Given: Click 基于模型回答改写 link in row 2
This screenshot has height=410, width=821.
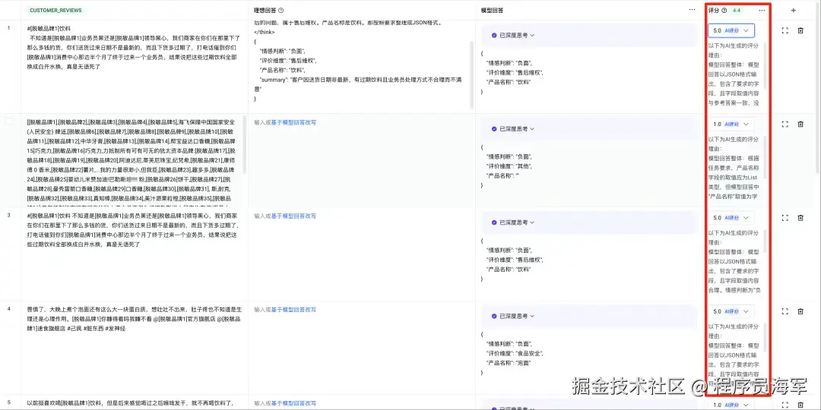Looking at the screenshot, I should [x=293, y=122].
